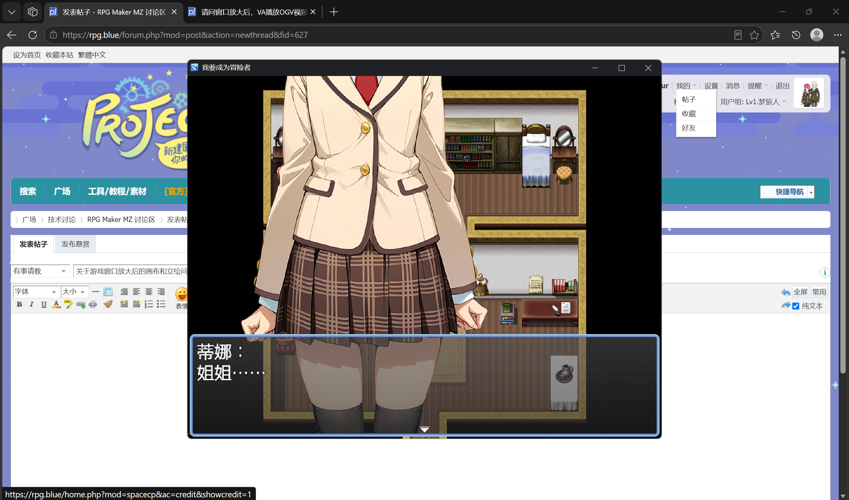Go back to the previous page
This screenshot has height=500, width=849.
pyautogui.click(x=12, y=35)
